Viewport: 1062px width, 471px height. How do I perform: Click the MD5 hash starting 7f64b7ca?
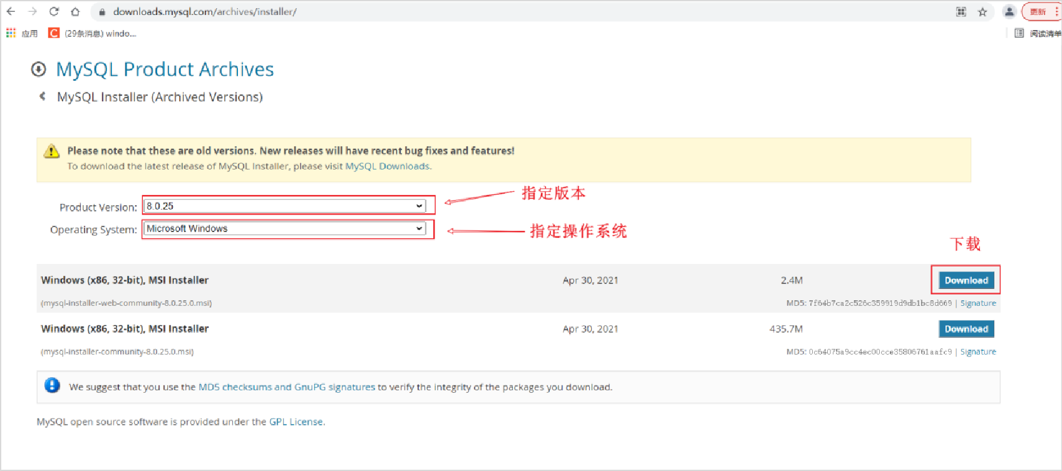pyautogui.click(x=880, y=303)
